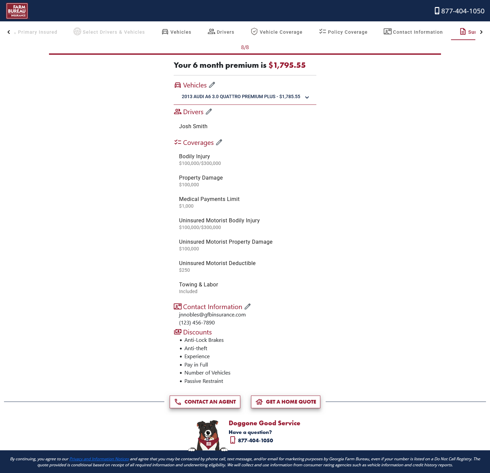Edit contact information using the pencil icon

coord(248,306)
